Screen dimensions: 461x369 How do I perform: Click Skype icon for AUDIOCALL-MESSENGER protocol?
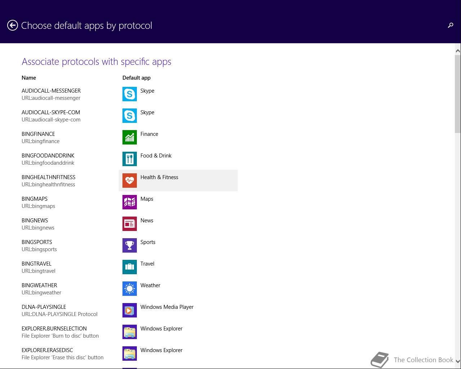(130, 94)
